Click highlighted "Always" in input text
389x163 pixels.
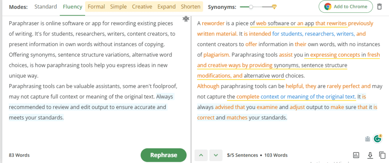165,96
